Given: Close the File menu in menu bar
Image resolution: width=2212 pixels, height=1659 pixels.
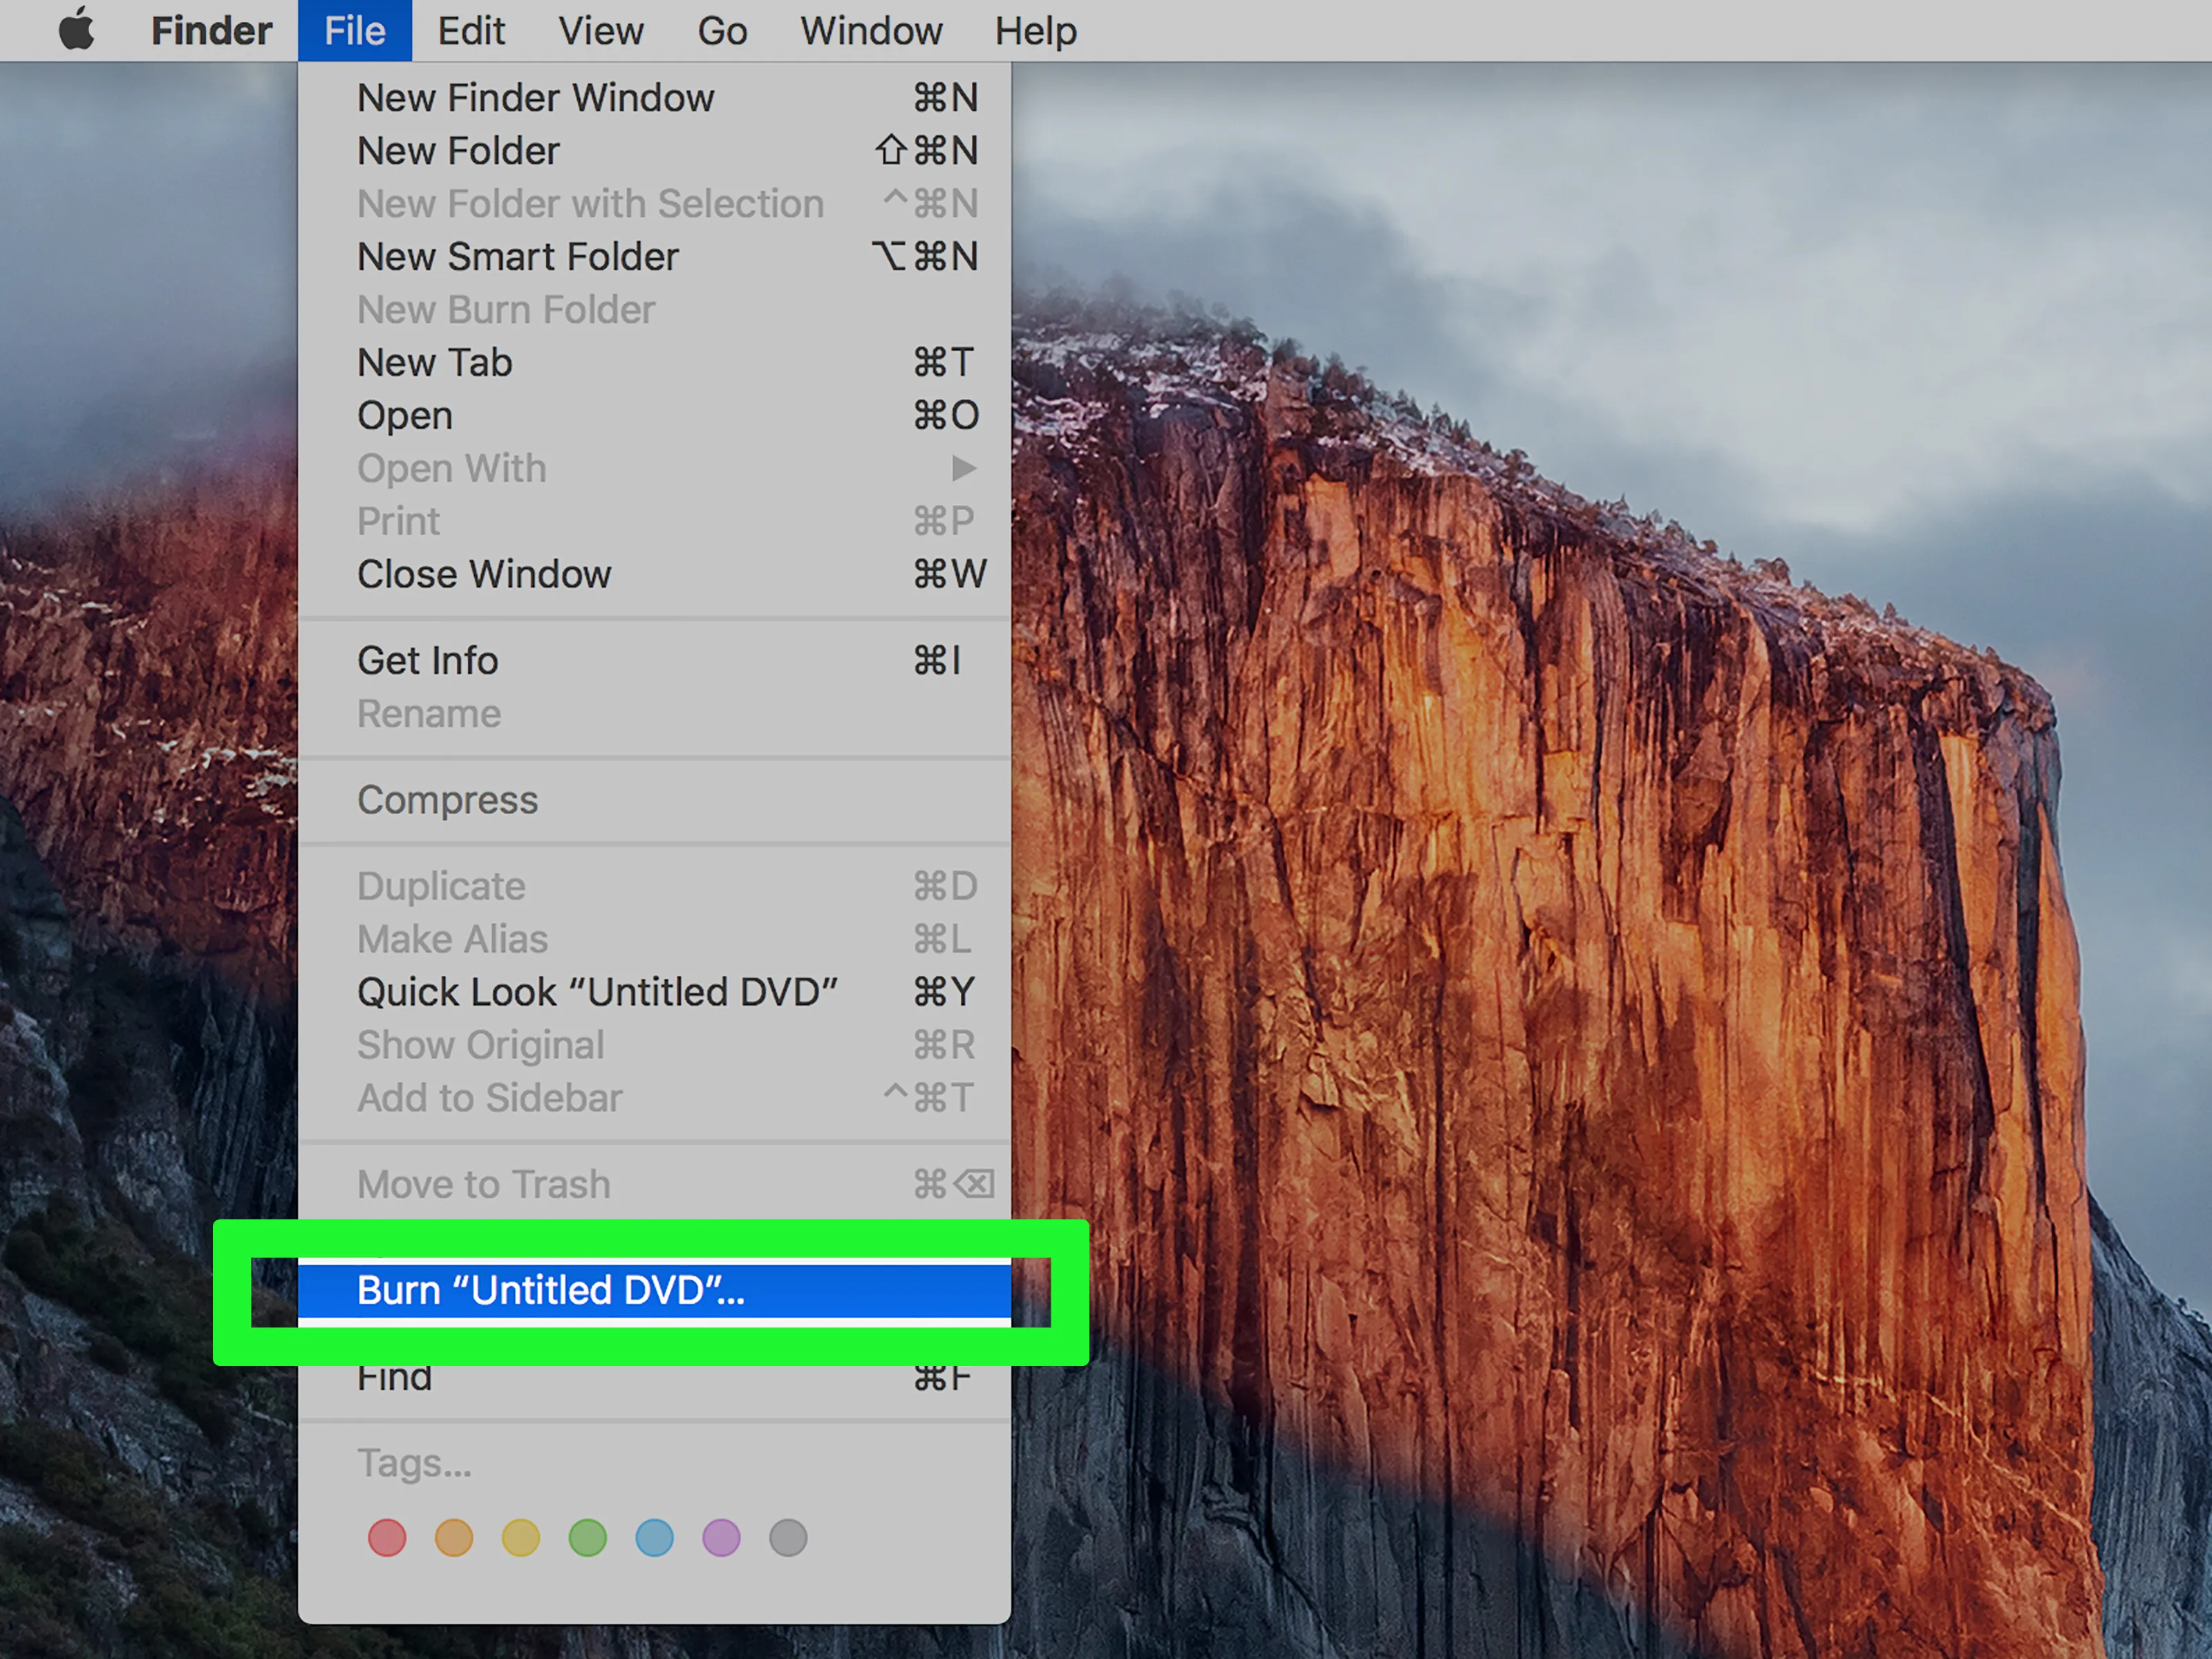Looking at the screenshot, I should [x=355, y=31].
